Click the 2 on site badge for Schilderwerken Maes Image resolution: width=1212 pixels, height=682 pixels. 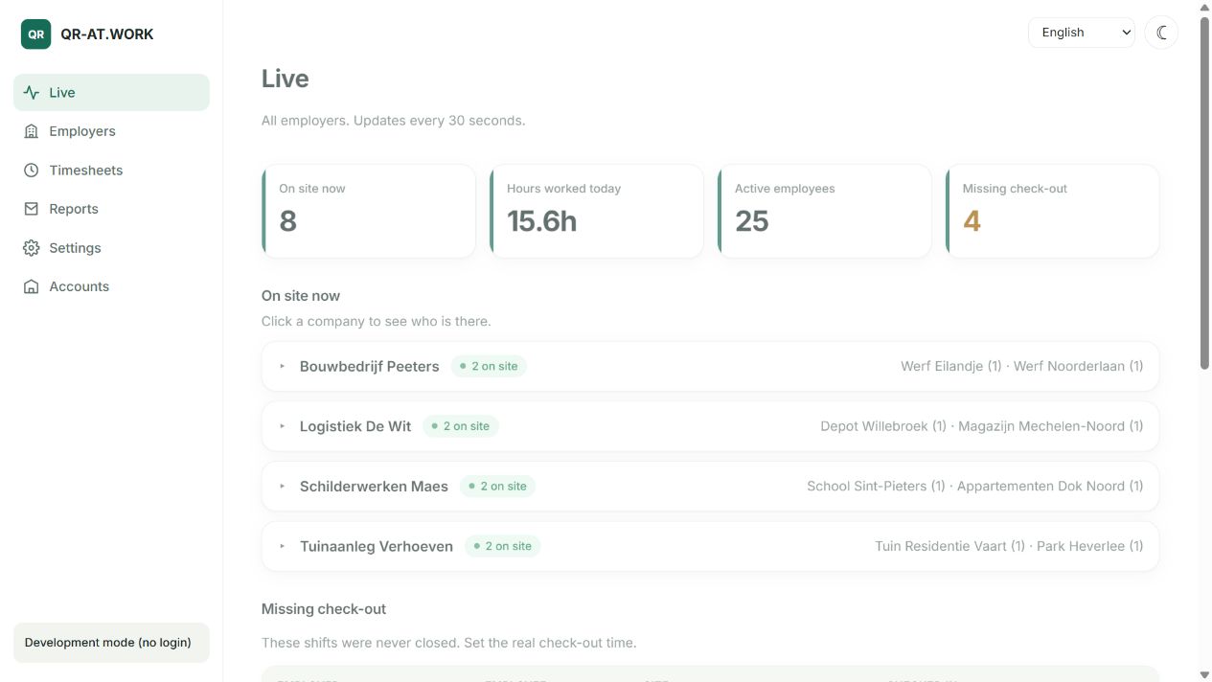pyautogui.click(x=498, y=487)
